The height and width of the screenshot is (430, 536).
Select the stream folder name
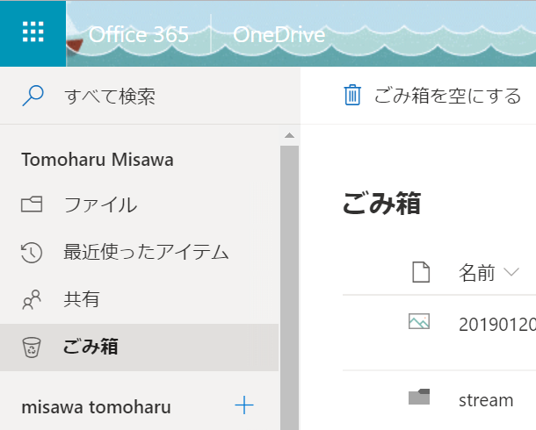(x=486, y=400)
